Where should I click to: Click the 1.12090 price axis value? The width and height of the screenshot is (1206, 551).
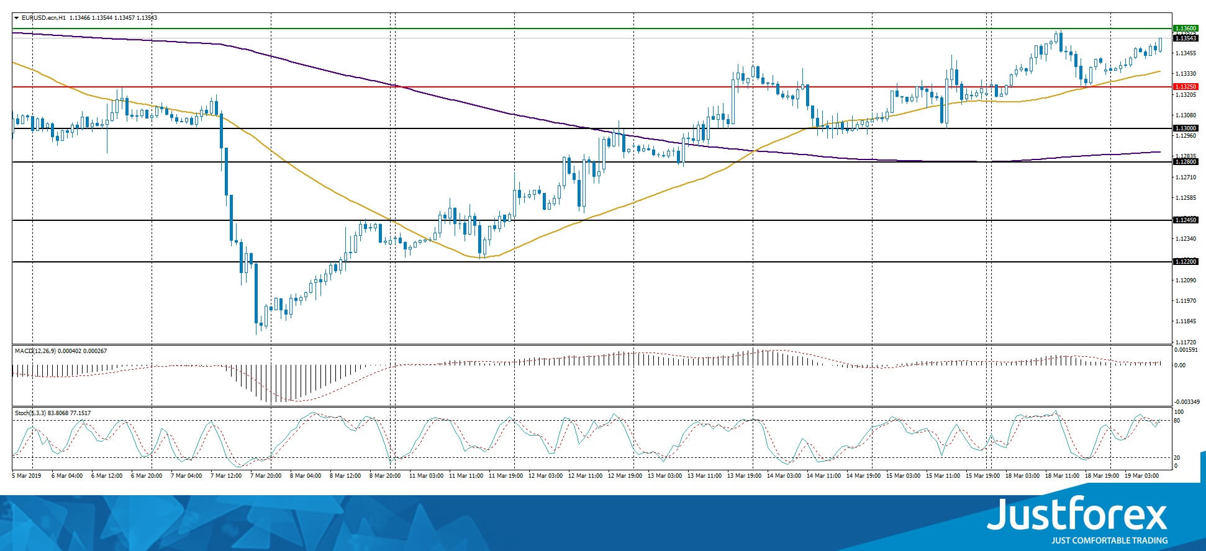(1186, 280)
